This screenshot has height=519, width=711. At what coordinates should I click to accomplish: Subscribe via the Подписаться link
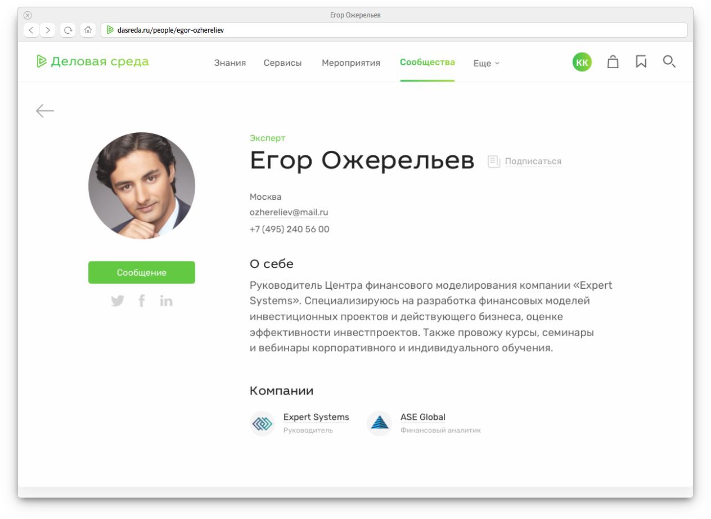coord(533,162)
